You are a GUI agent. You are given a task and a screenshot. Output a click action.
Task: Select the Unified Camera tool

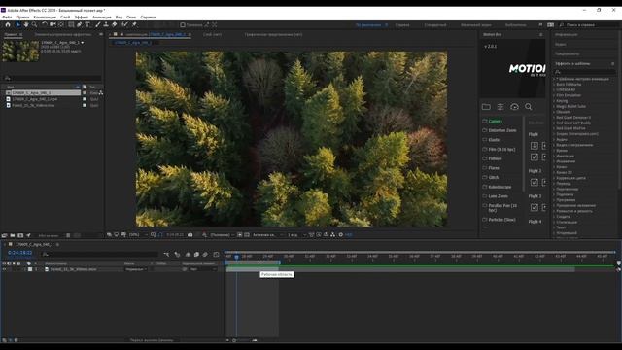pos(52,24)
